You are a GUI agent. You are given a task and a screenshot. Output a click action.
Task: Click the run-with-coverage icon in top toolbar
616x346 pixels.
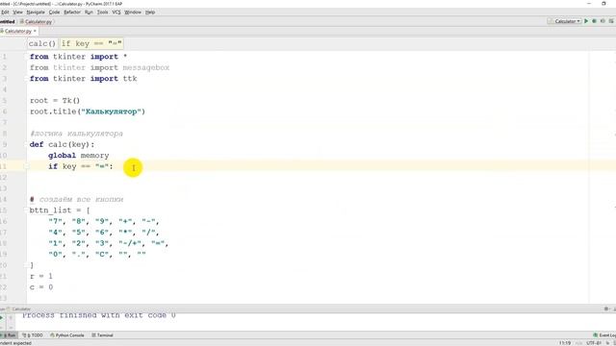[603, 21]
